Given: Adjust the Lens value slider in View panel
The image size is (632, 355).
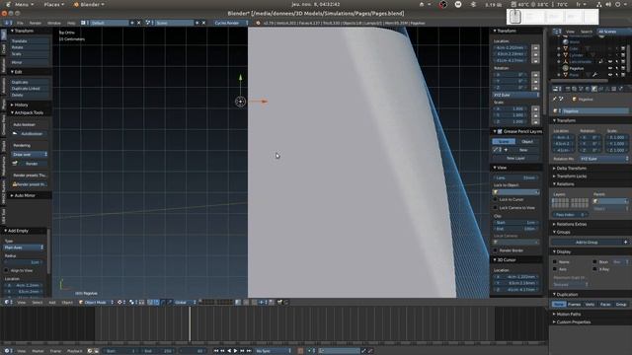Looking at the screenshot, I should click(x=515, y=177).
